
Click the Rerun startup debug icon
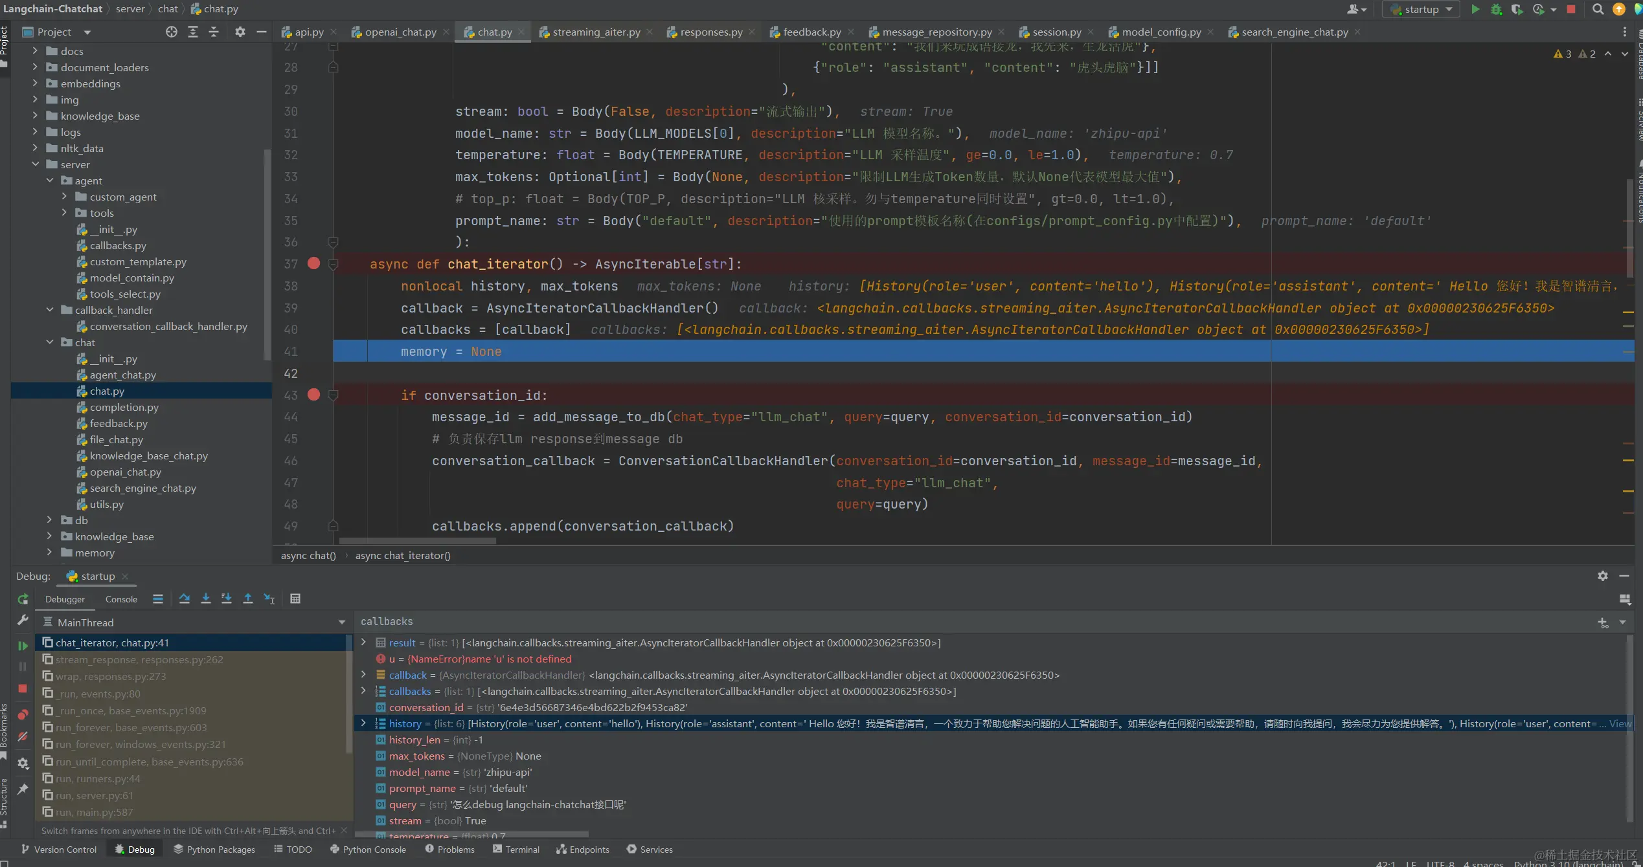pos(23,599)
